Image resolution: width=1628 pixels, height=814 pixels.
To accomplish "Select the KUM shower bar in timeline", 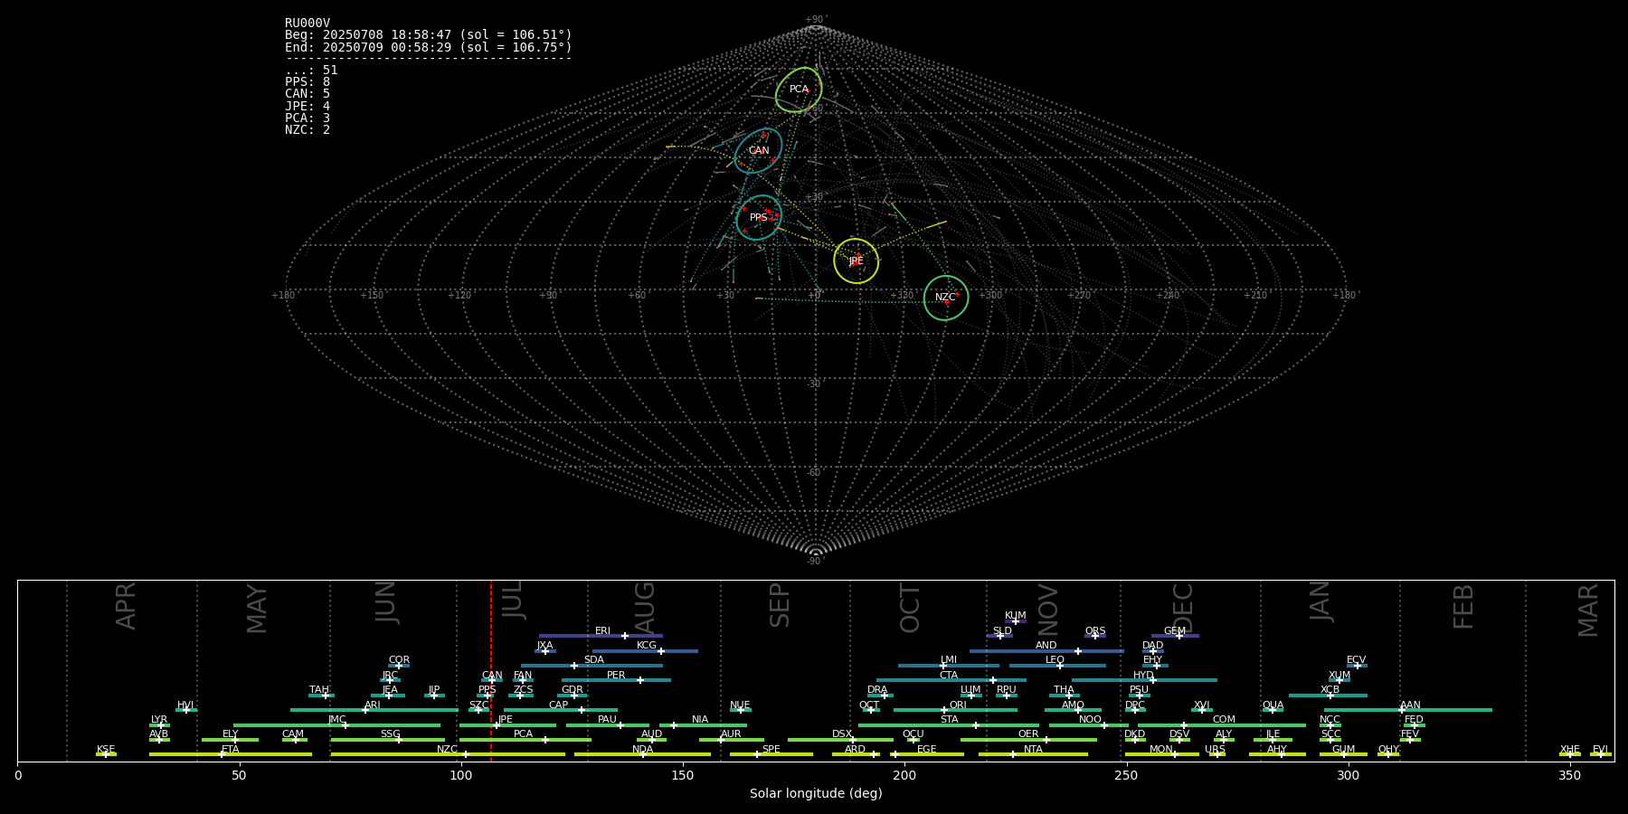I will pyautogui.click(x=1016, y=621).
